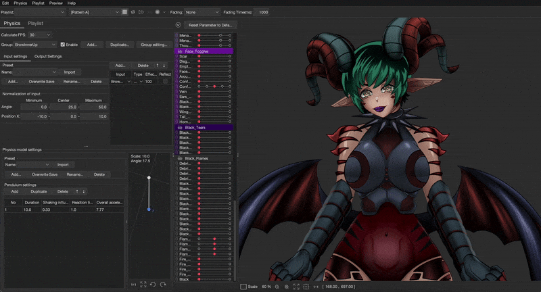
Task: Click the Position X Minimum field -10.0
Action: (34, 116)
